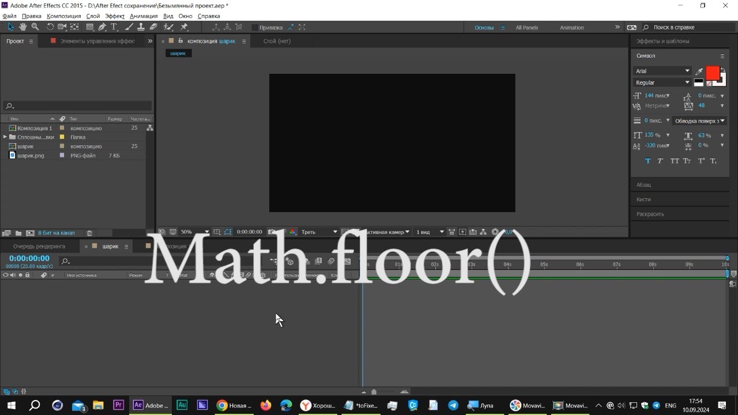Switch to the шарик timeline tab

coord(110,246)
